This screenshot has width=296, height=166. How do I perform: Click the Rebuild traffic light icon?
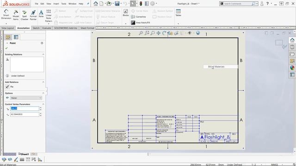141,4
